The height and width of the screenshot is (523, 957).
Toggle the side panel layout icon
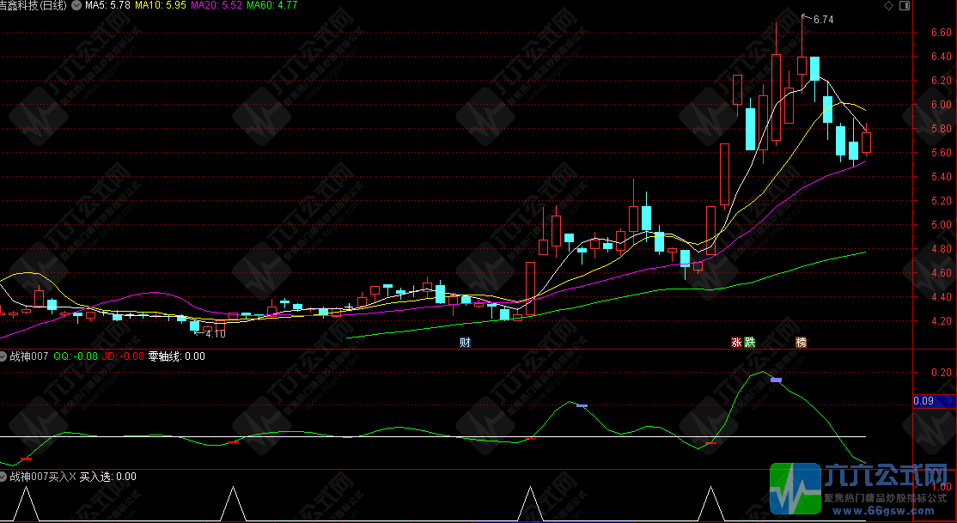(x=904, y=6)
